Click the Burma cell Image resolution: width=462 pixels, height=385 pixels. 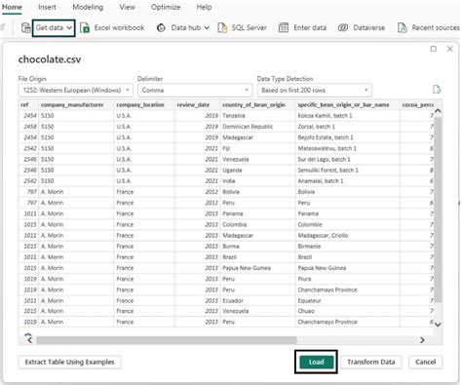click(258, 247)
